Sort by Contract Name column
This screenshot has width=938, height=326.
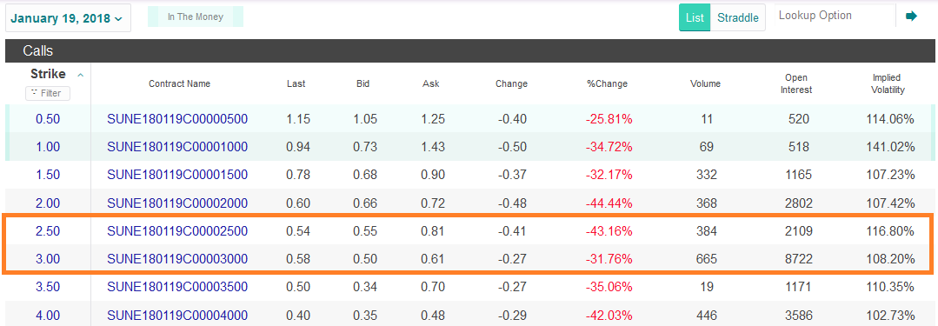click(x=179, y=83)
